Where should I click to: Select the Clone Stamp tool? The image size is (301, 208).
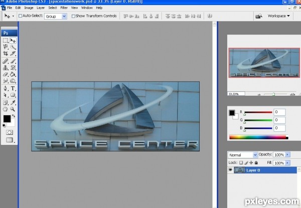(x=6, y=68)
